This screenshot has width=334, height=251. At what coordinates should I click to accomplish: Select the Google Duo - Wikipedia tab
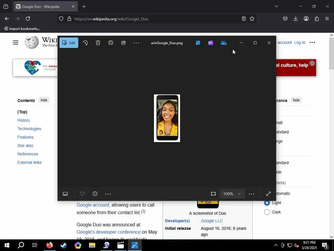coord(46,7)
